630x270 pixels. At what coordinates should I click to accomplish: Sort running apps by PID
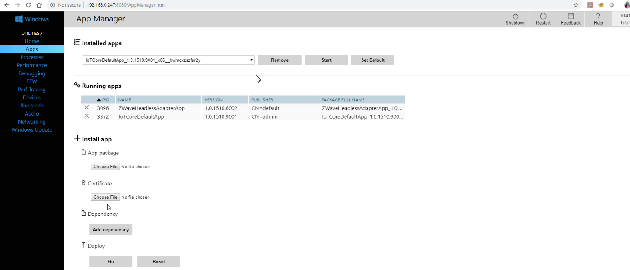click(x=105, y=100)
